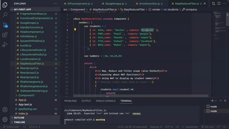Image resolution: width=229 pixels, height=129 pixels.
Task: Click the editor horizontal scrollbar
Action: click(x=141, y=96)
